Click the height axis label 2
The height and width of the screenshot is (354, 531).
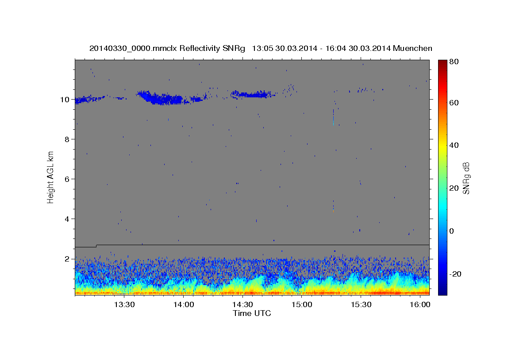[x=67, y=258]
